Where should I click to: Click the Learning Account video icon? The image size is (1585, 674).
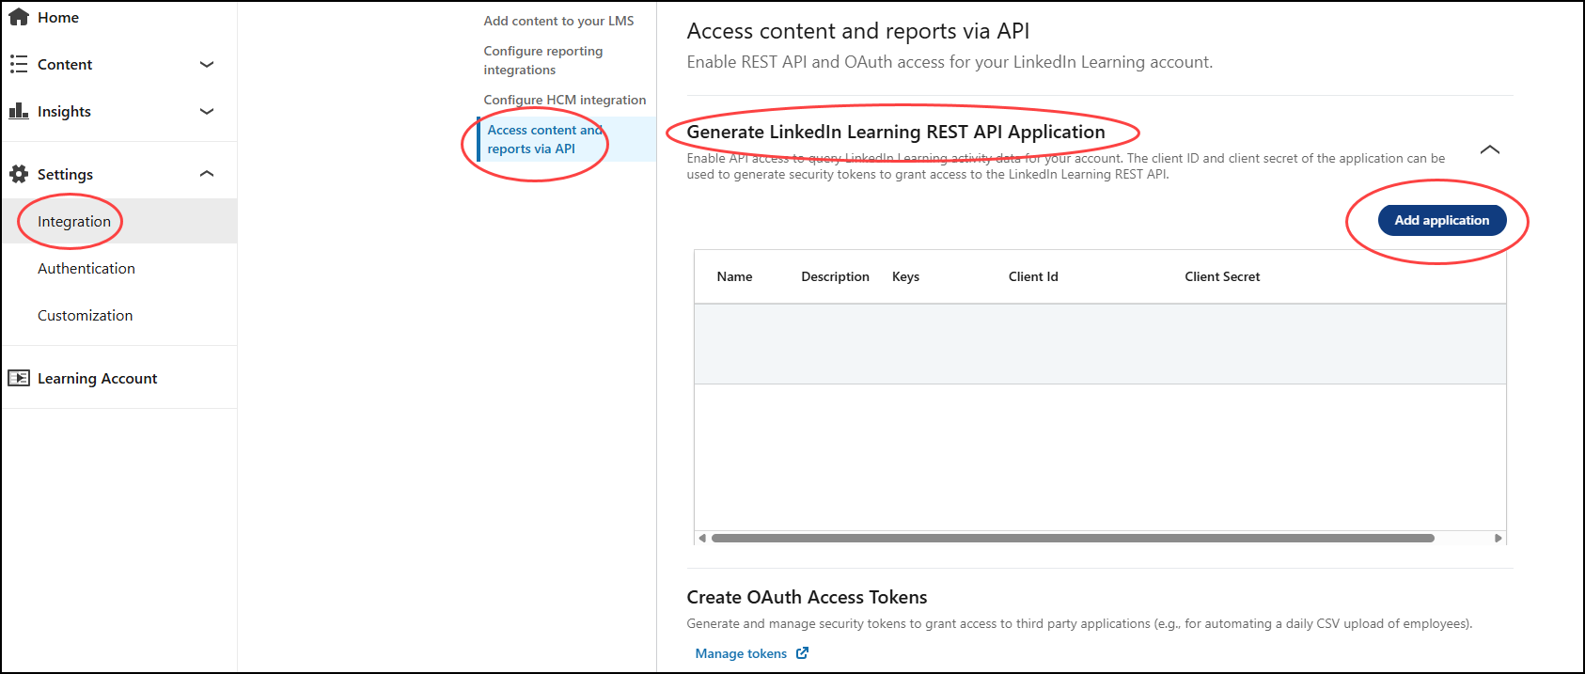pyautogui.click(x=19, y=378)
